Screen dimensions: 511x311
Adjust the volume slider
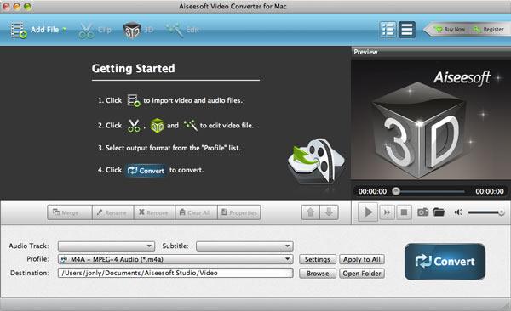[486, 212]
